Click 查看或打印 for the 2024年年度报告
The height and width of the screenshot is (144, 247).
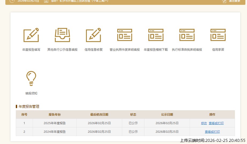(x=212, y=132)
